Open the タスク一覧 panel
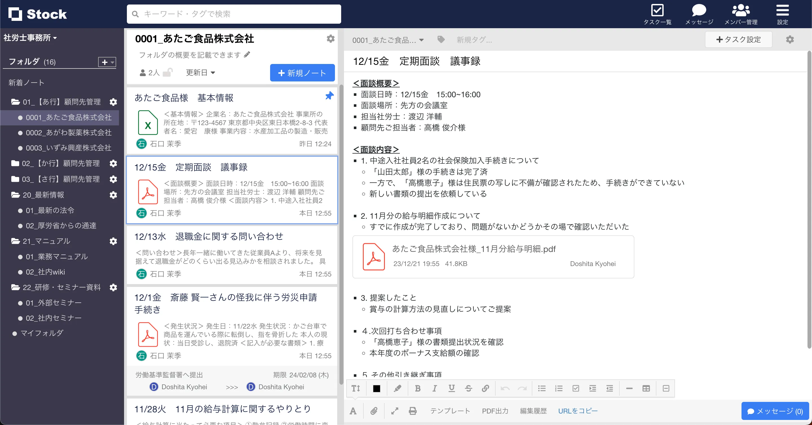The image size is (812, 425). [x=658, y=14]
